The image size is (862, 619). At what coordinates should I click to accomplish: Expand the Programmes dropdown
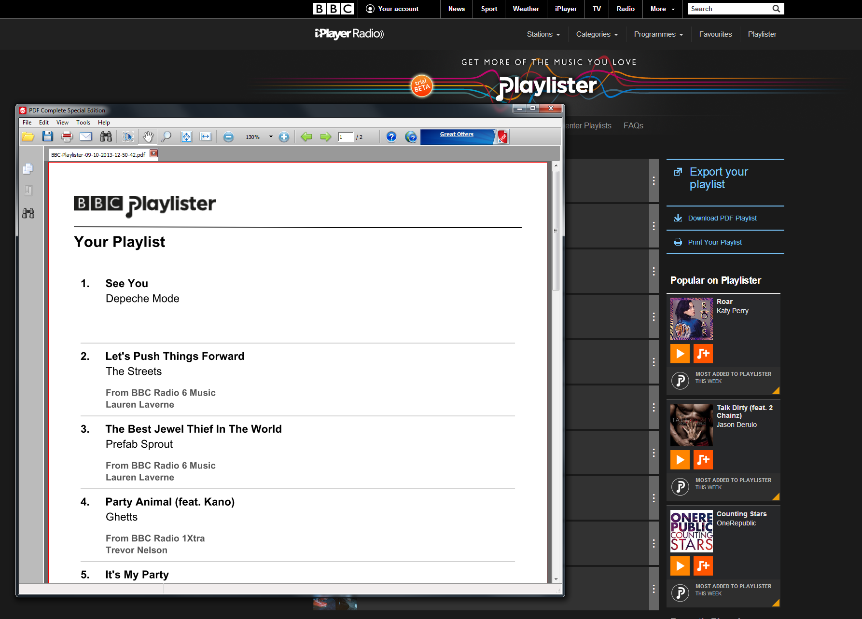(659, 34)
